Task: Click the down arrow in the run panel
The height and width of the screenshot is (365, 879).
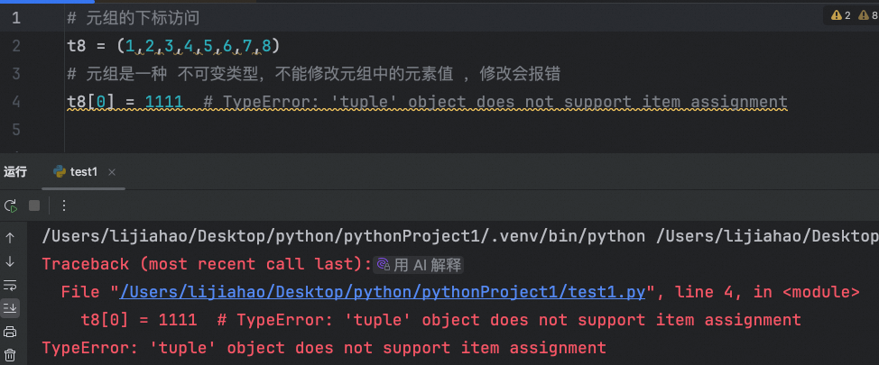Action: point(10,261)
